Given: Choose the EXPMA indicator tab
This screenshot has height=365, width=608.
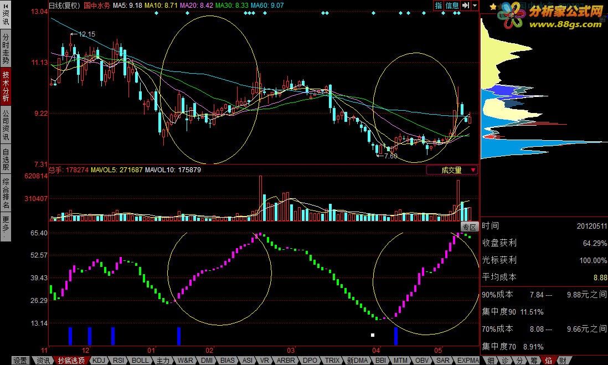Looking at the screenshot, I should pos(468,361).
